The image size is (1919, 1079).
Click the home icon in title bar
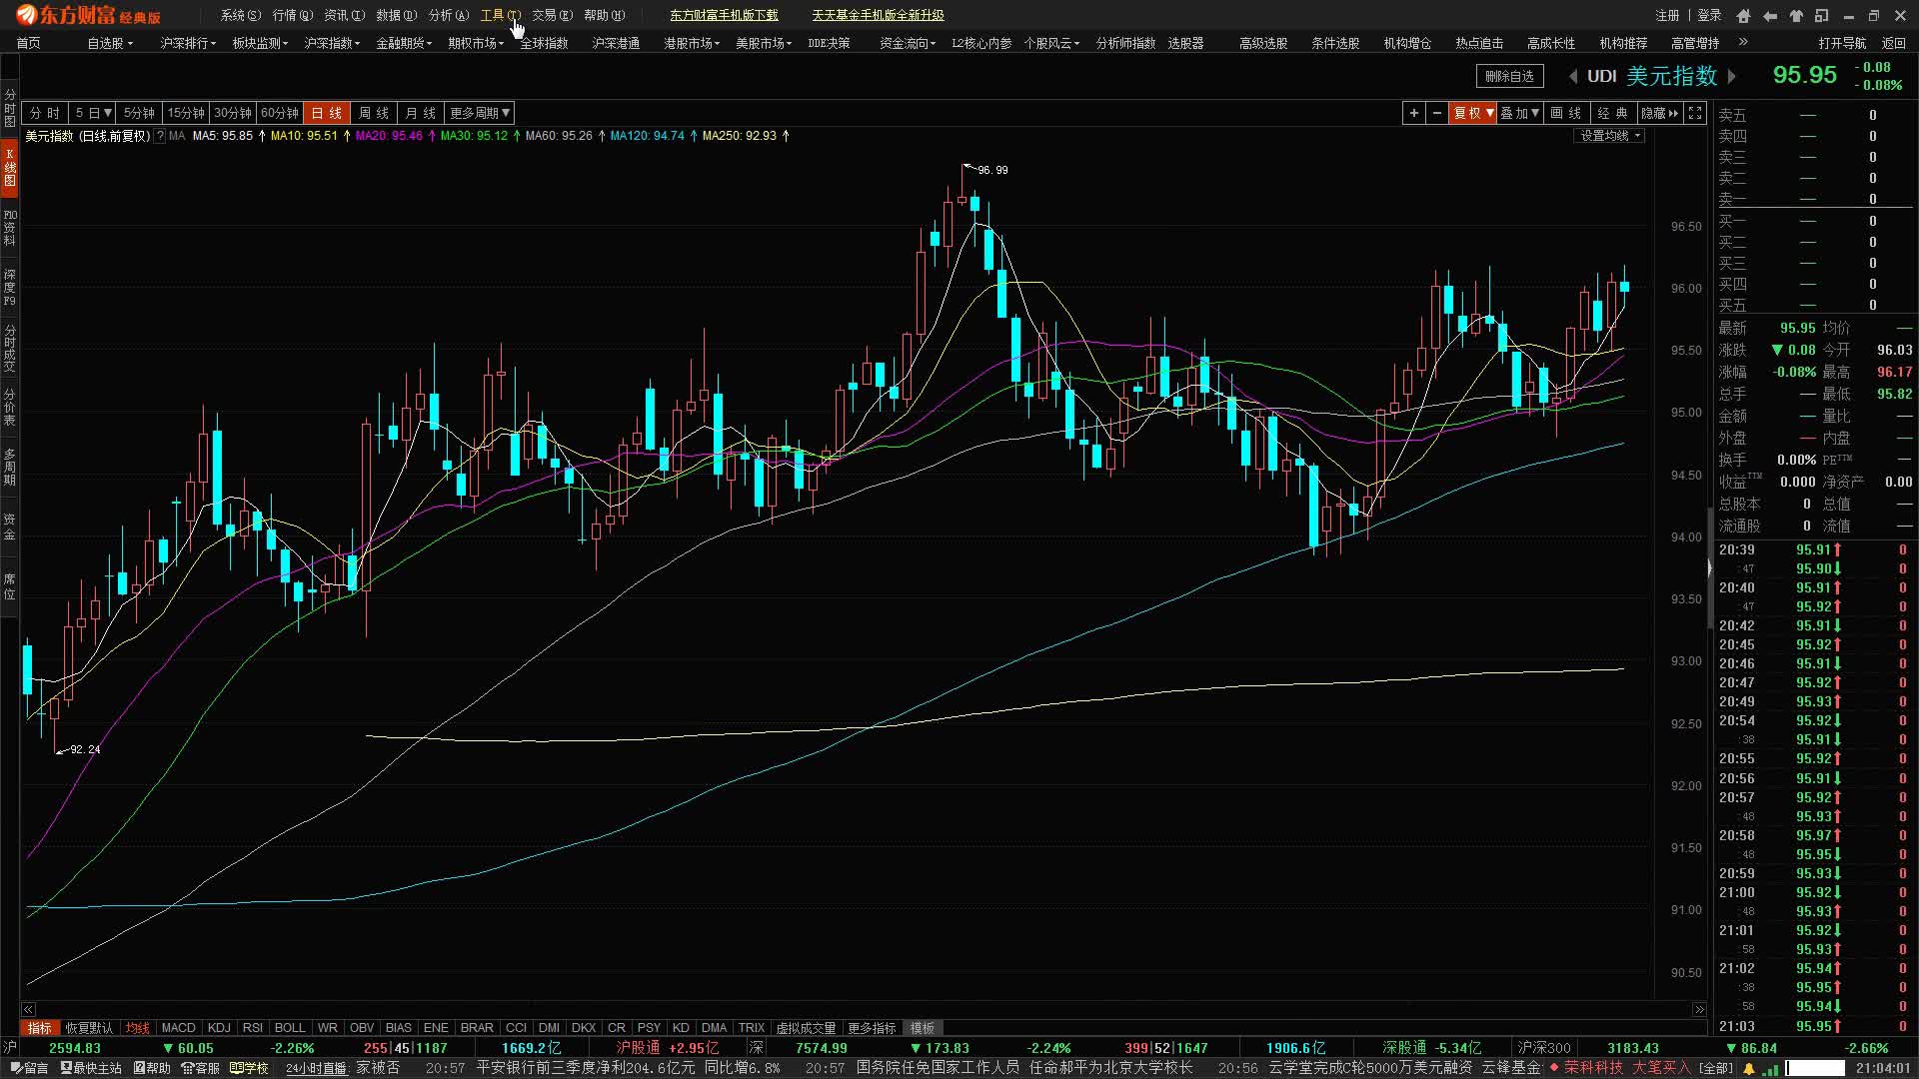click(x=1744, y=15)
